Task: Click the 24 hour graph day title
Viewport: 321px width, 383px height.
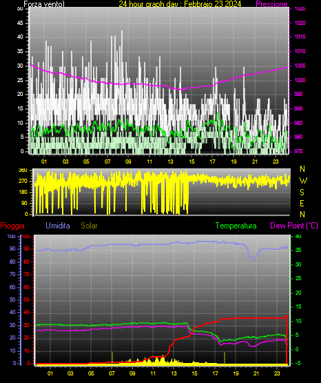Action: click(180, 4)
